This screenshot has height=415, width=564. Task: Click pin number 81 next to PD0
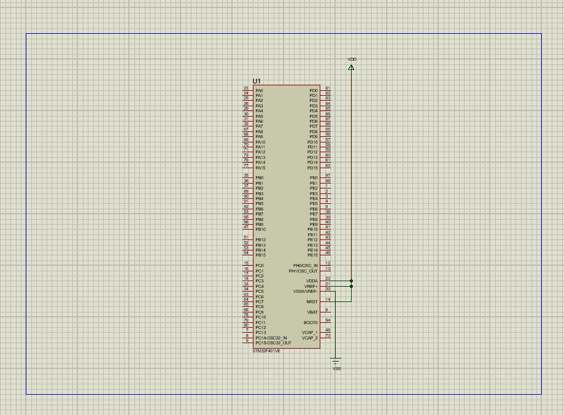(328, 88)
